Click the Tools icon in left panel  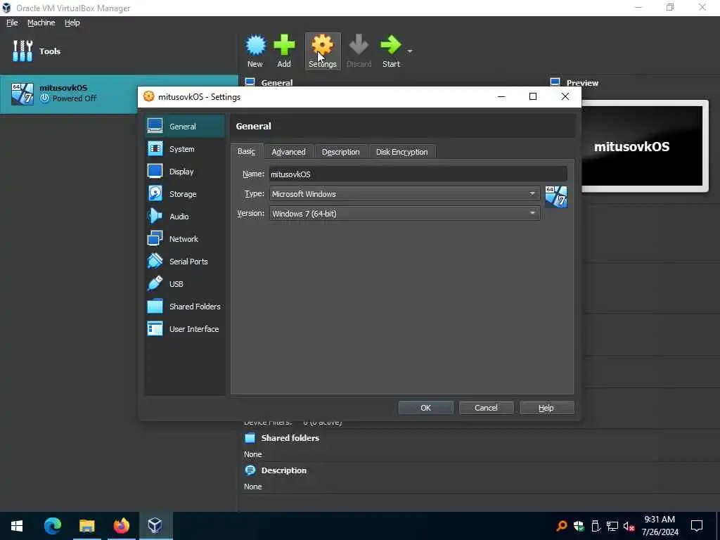22,51
